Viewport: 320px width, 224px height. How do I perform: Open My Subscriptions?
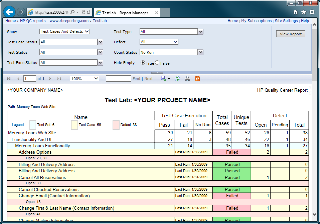tap(256, 20)
